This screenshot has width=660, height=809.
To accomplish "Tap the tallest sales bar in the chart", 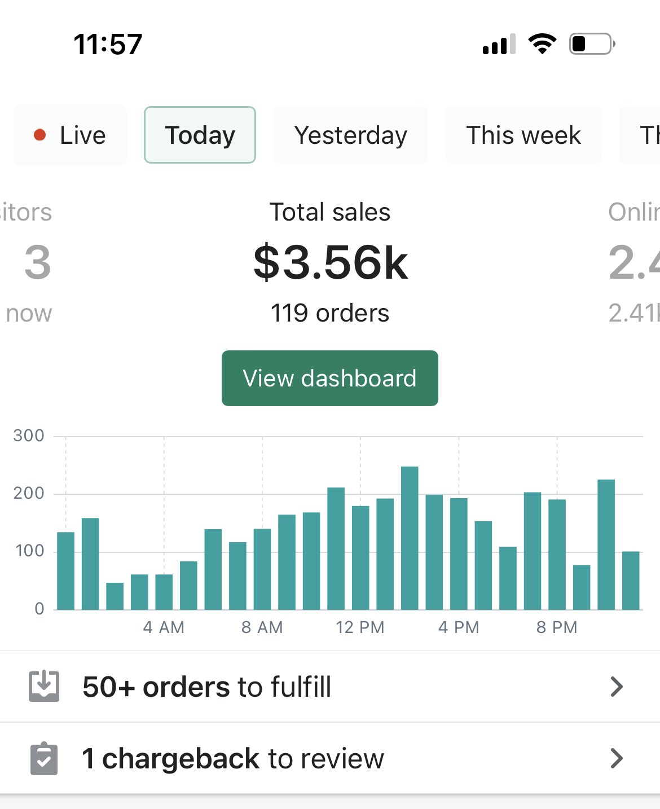I will [x=410, y=538].
